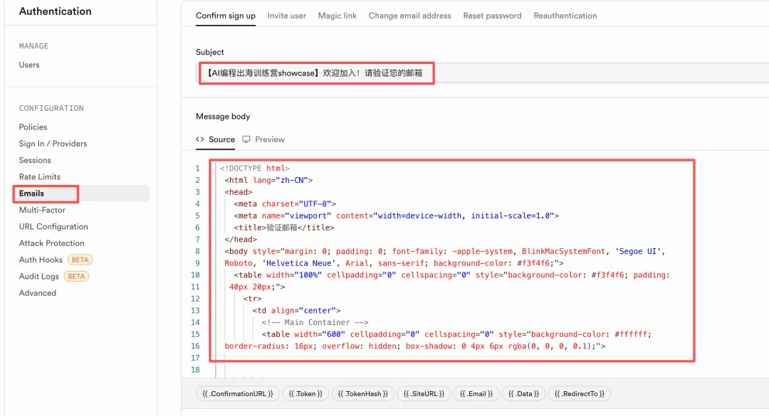Insert the {{ .TokenHash }} variable
This screenshot has width=769, height=416.
click(363, 393)
